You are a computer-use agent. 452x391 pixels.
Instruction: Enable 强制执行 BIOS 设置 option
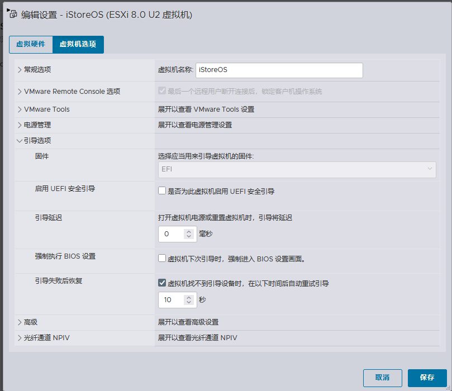161,259
